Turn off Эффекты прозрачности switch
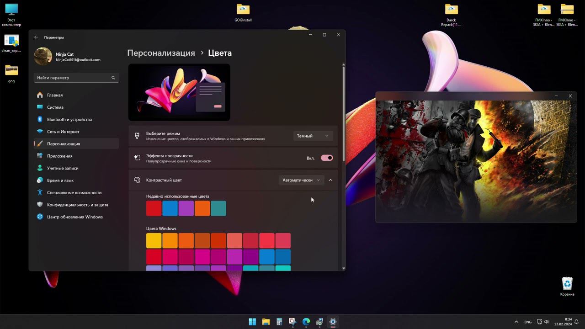This screenshot has width=585, height=329. pyautogui.click(x=327, y=158)
